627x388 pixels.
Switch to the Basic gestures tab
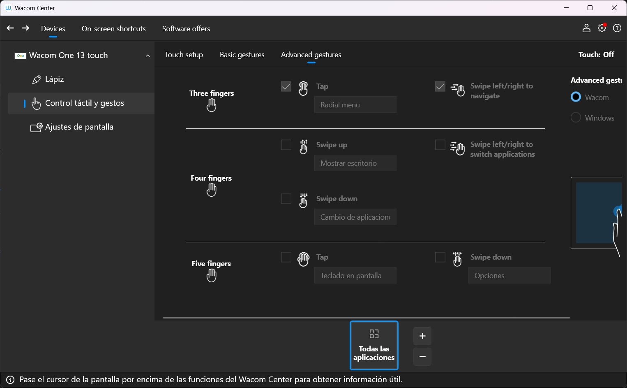pos(242,55)
